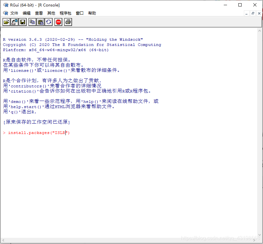Select the Copy toolbar icon
This screenshot has height=244, width=263.
pyautogui.click(x=32, y=22)
